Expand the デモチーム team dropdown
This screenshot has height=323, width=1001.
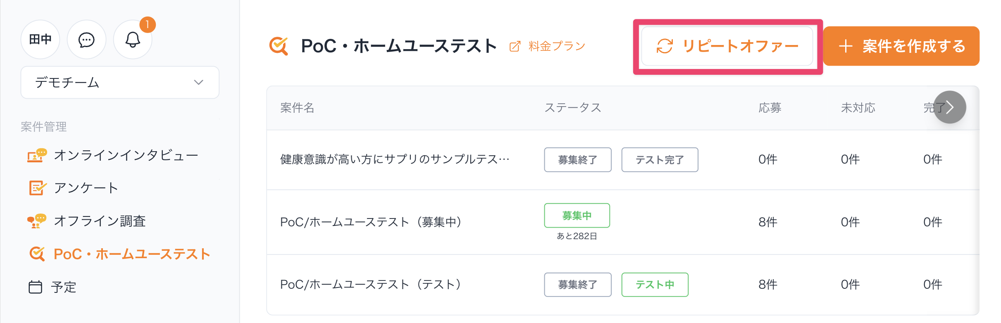[120, 83]
